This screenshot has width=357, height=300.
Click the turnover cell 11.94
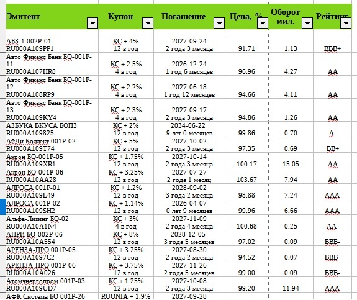[291, 284]
